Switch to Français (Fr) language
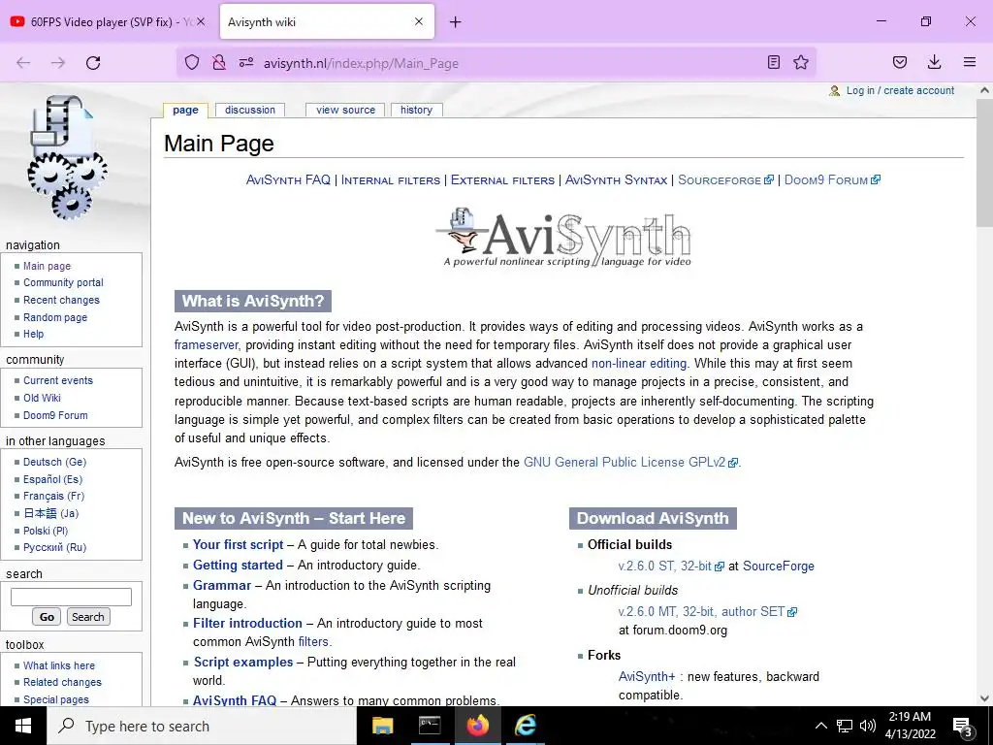 [x=54, y=496]
